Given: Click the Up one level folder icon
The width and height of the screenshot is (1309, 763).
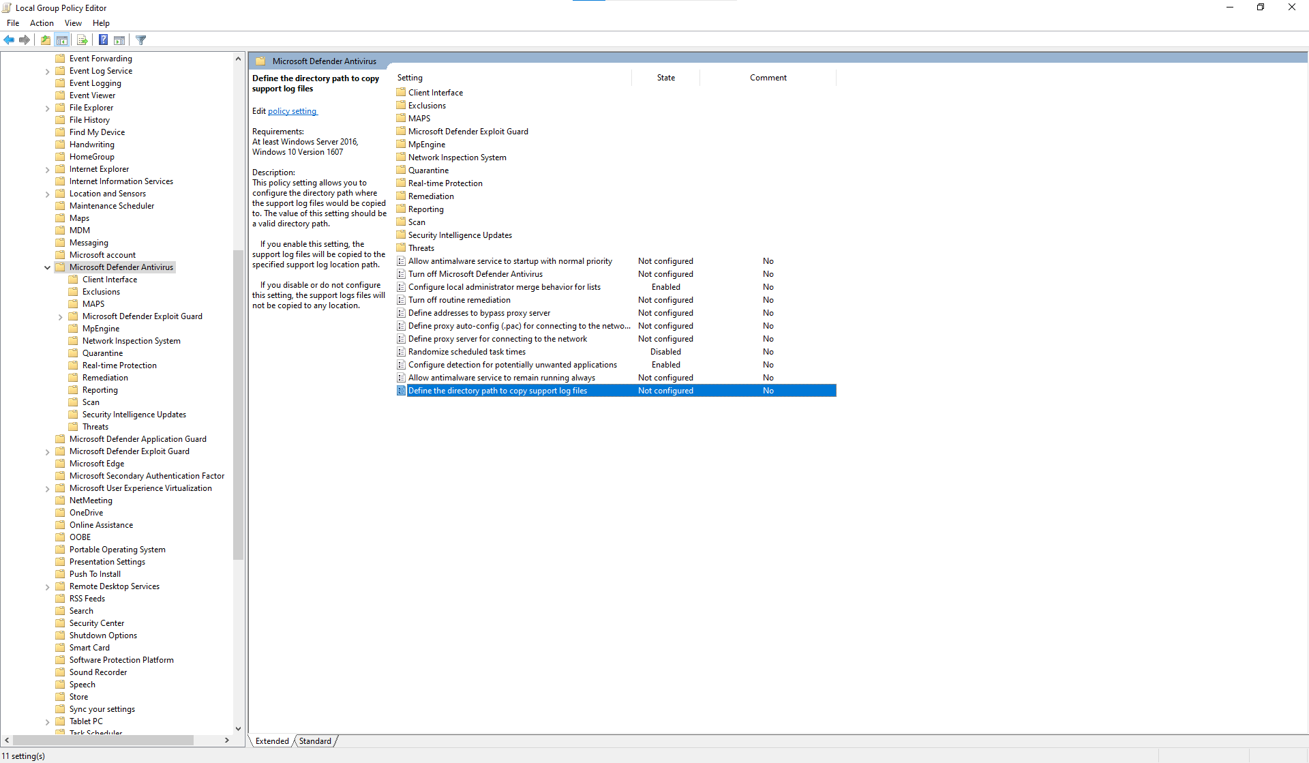Looking at the screenshot, I should point(45,40).
